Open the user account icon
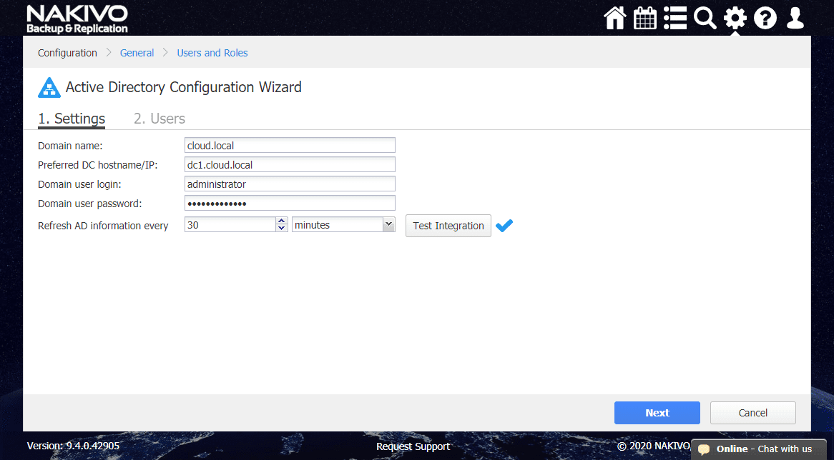This screenshot has height=460, width=834. pos(795,18)
